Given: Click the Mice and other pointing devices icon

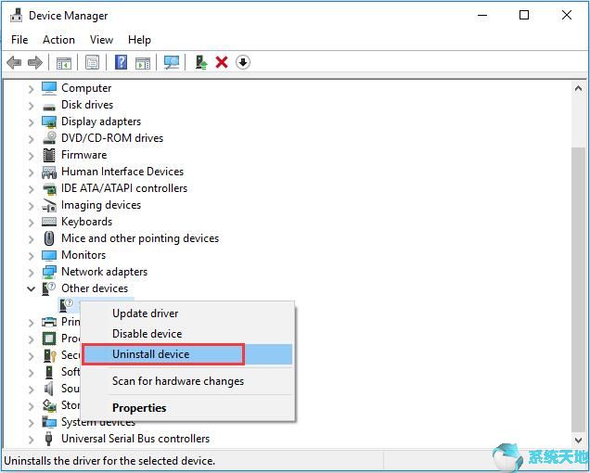Looking at the screenshot, I should 49,238.
